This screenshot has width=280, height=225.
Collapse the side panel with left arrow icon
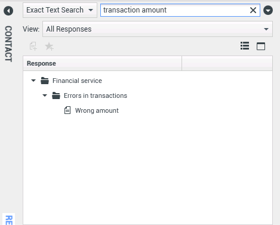click(x=8, y=11)
